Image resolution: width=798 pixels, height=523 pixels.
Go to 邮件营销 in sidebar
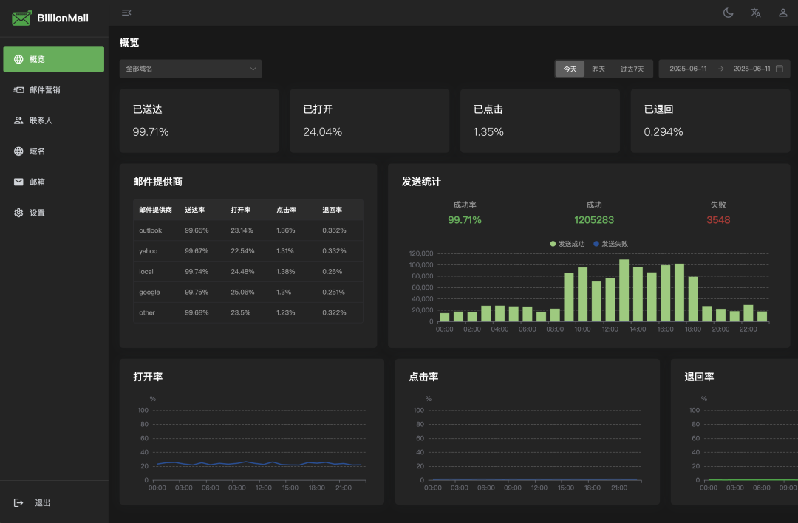click(x=53, y=90)
